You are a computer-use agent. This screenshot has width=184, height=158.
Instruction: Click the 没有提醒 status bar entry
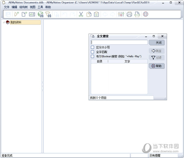pyautogui.click(x=155, y=156)
